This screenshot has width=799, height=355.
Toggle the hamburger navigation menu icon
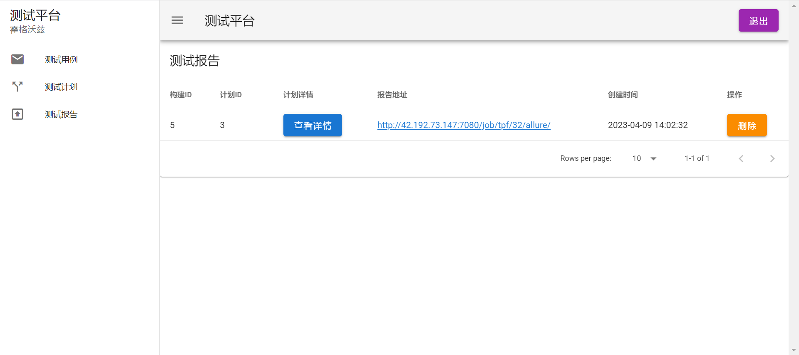point(177,20)
